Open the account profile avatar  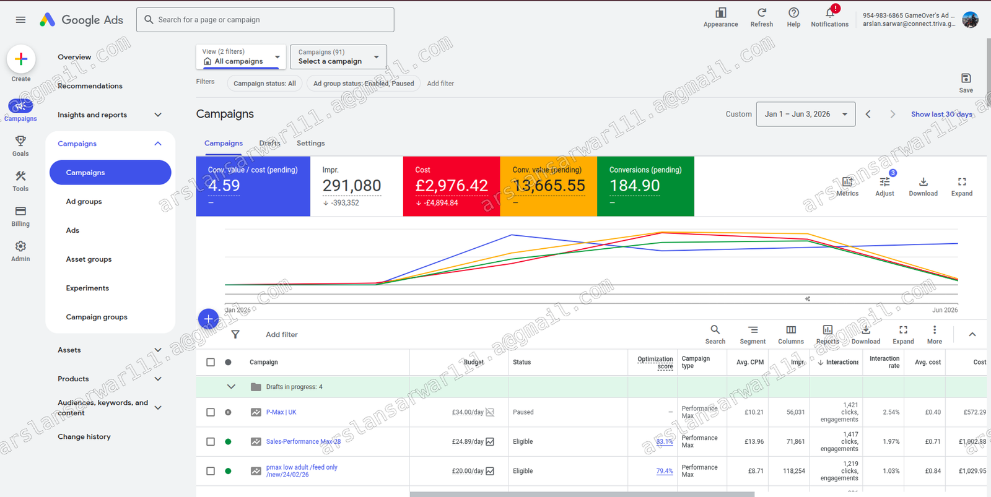pos(970,20)
